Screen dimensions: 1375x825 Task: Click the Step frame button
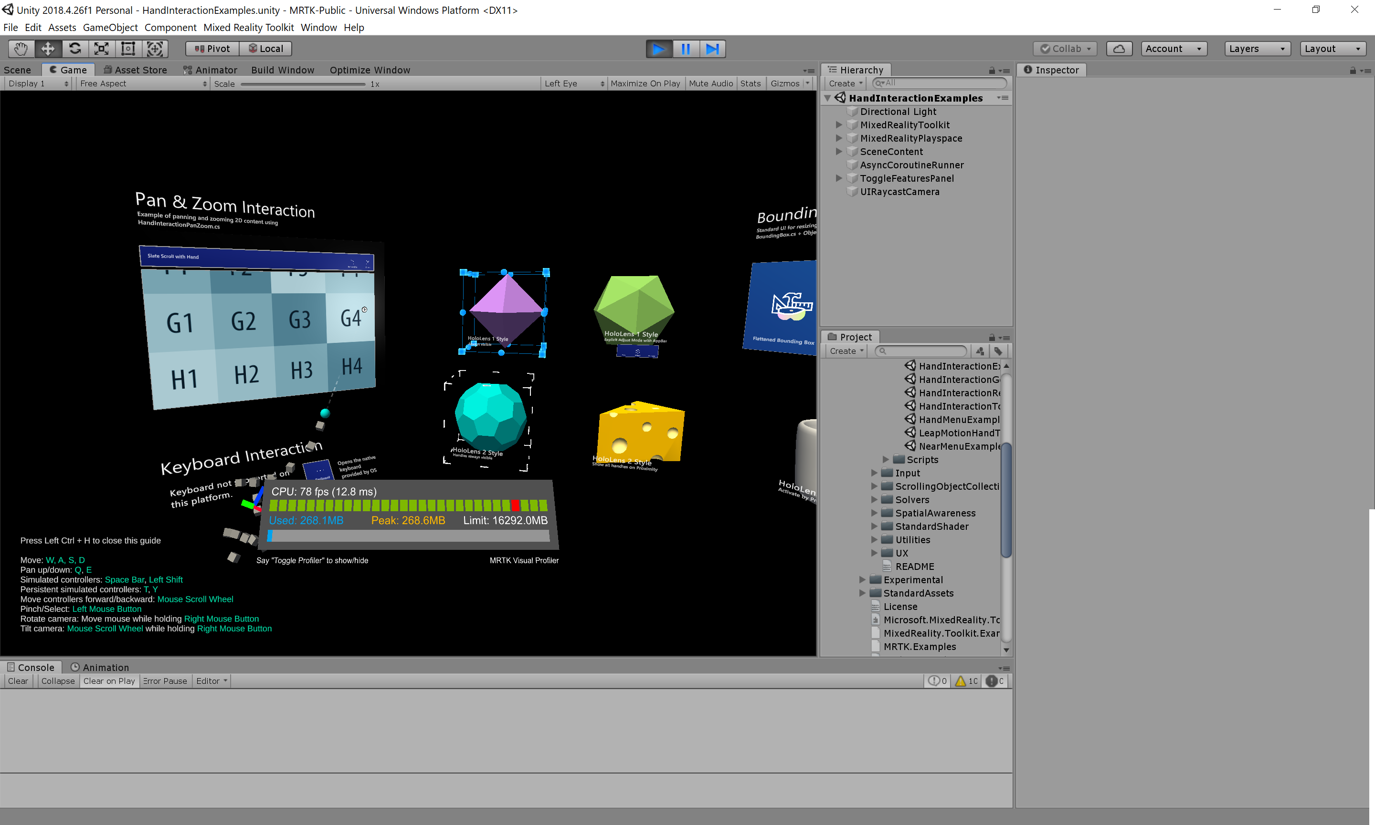coord(712,48)
